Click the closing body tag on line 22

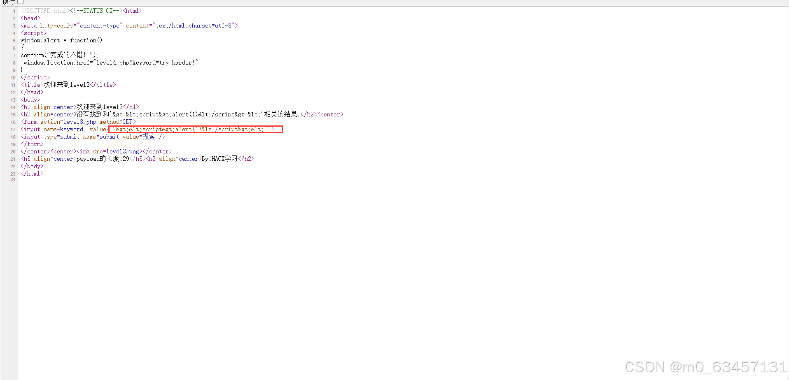[x=32, y=166]
